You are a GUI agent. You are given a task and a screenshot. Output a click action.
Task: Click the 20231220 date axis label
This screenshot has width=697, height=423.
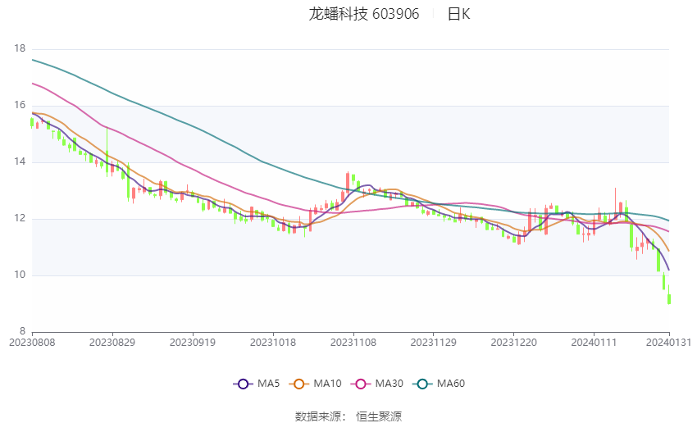(x=514, y=343)
